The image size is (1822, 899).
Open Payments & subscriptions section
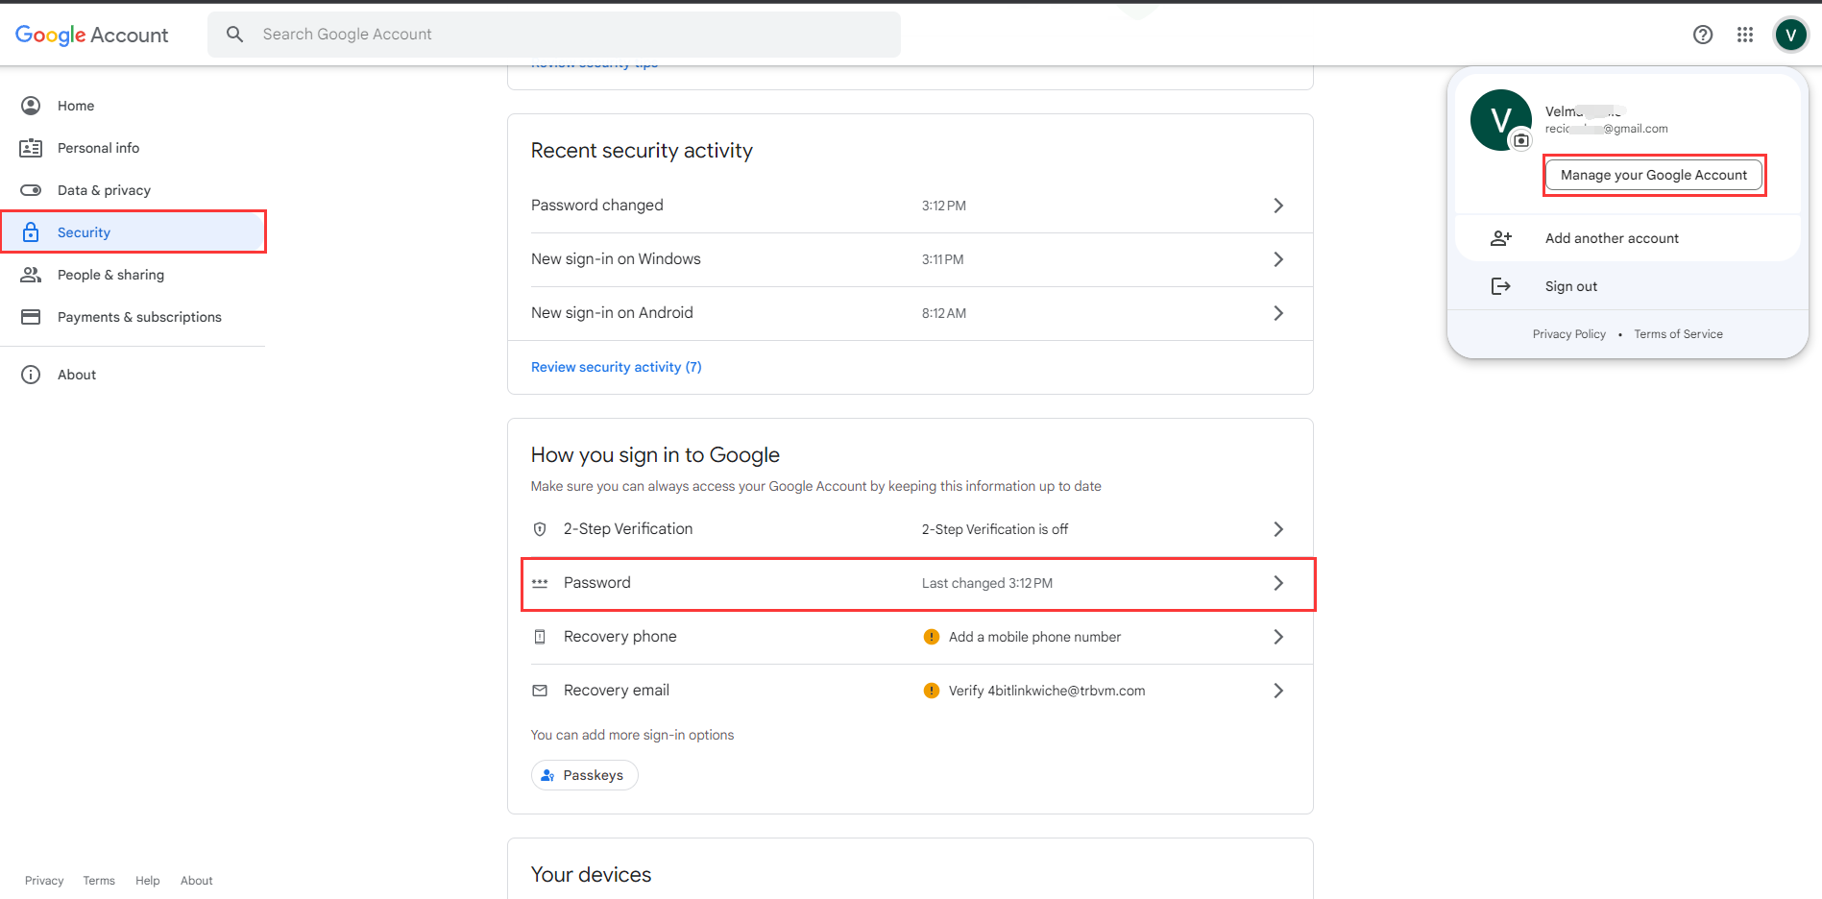(x=133, y=317)
